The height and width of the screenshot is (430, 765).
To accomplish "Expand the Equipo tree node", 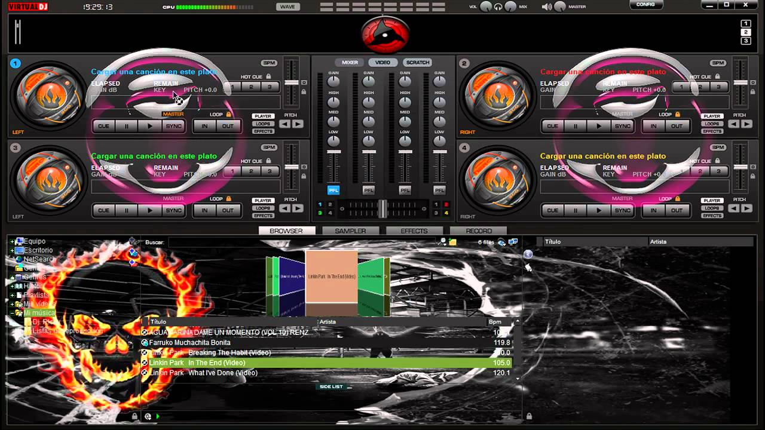I will (12, 242).
